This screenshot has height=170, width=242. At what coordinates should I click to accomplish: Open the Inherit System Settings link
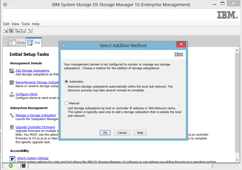point(33,158)
